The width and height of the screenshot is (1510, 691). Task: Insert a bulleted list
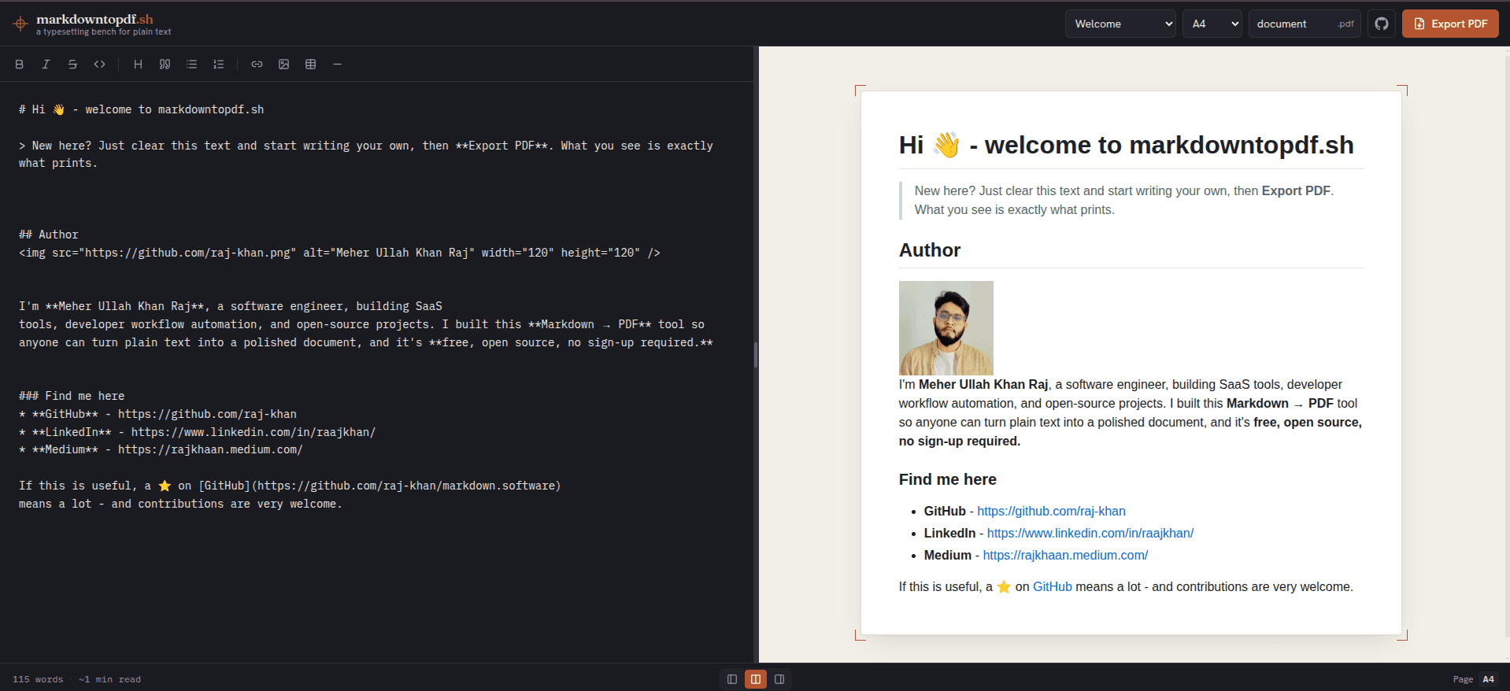191,65
